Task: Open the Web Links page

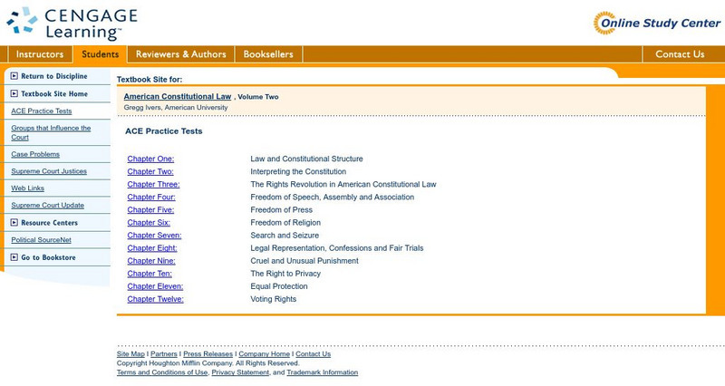Action: (28, 188)
